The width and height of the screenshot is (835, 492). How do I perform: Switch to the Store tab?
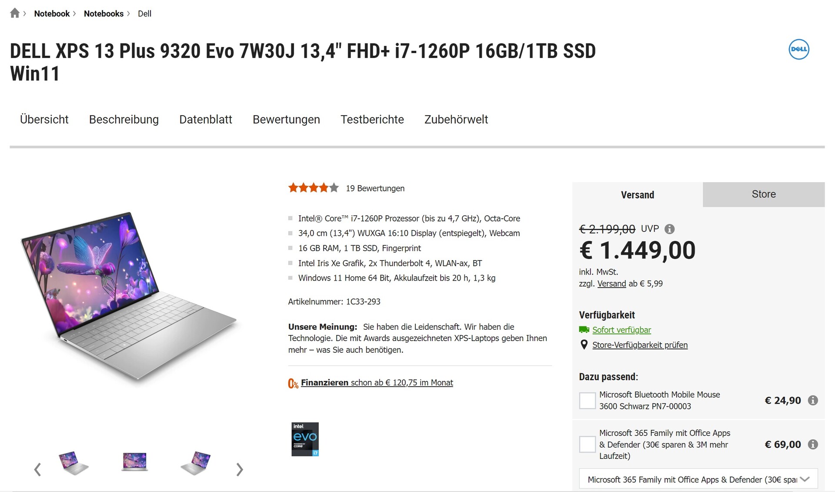pyautogui.click(x=763, y=194)
